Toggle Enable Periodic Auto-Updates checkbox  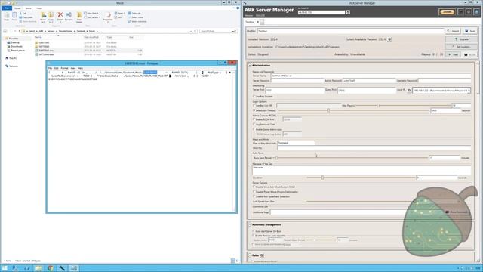(254, 236)
